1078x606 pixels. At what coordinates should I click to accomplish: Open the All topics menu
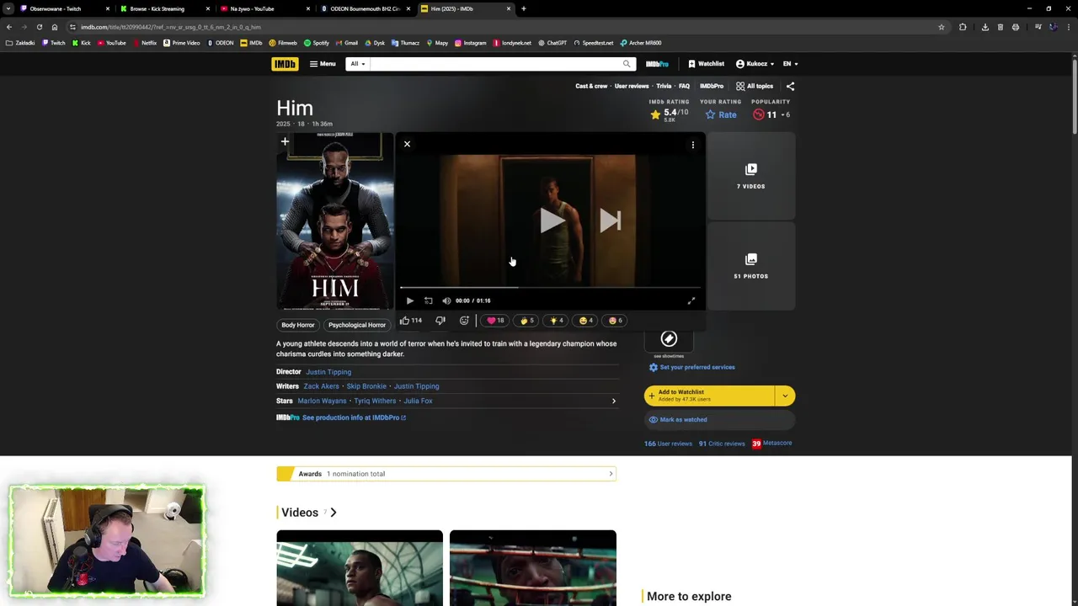(x=755, y=86)
